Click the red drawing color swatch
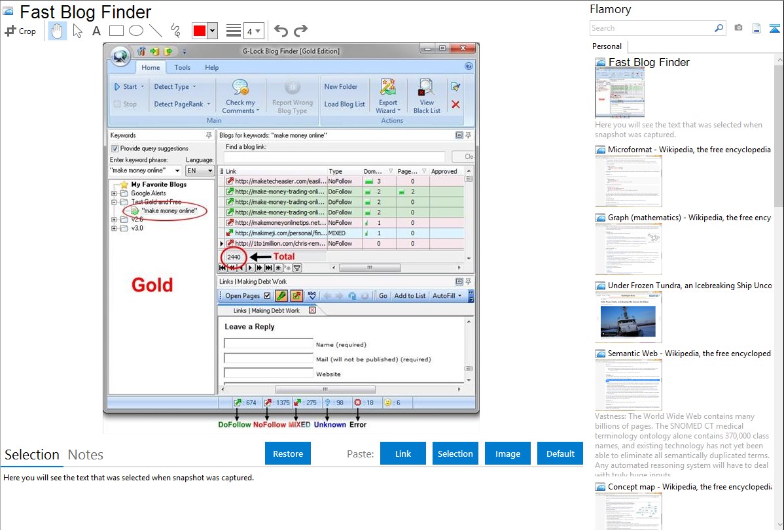Image resolution: width=784 pixels, height=530 pixels. coord(199,31)
